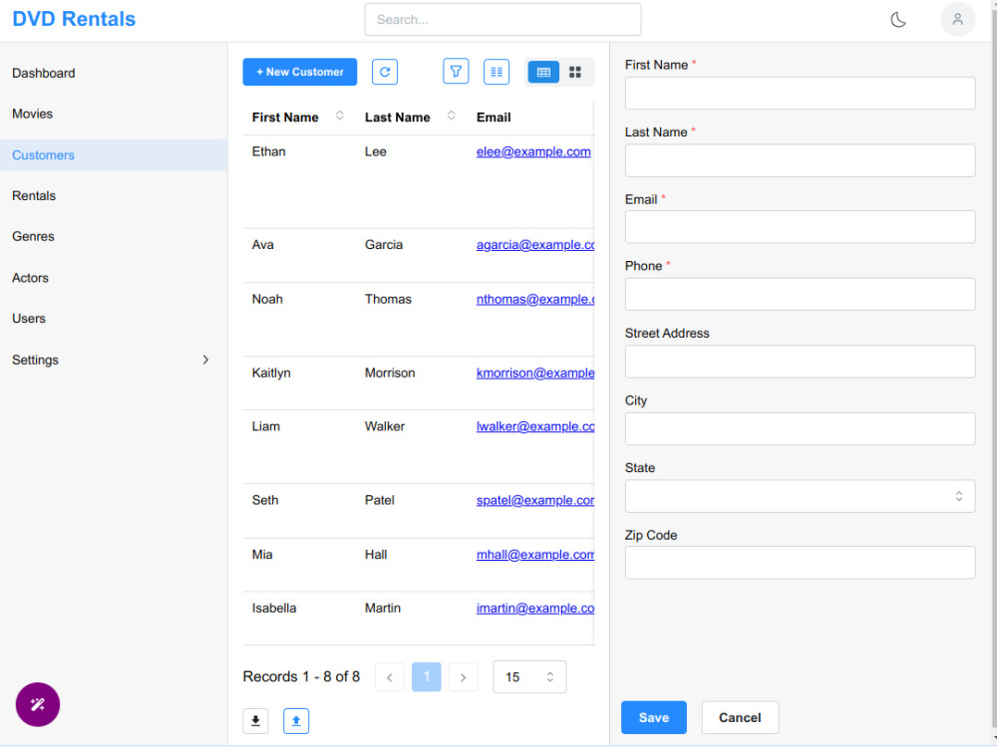Go to previous page arrow
The height and width of the screenshot is (747, 997).
coord(390,677)
